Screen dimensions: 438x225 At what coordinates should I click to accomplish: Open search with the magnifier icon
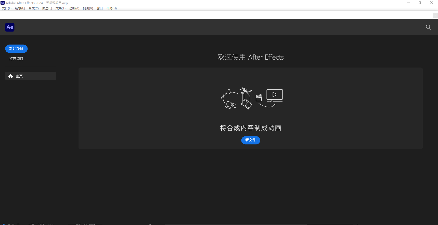(x=428, y=27)
